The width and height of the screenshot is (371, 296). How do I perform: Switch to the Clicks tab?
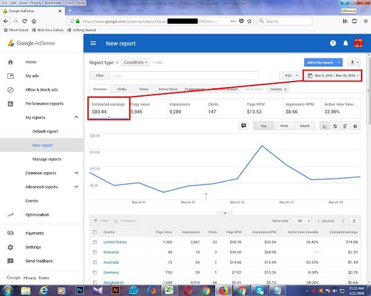point(122,89)
